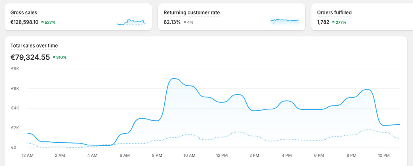Click the 12 PM time axis label
Viewport: 413px width, 166px height.
(222, 155)
